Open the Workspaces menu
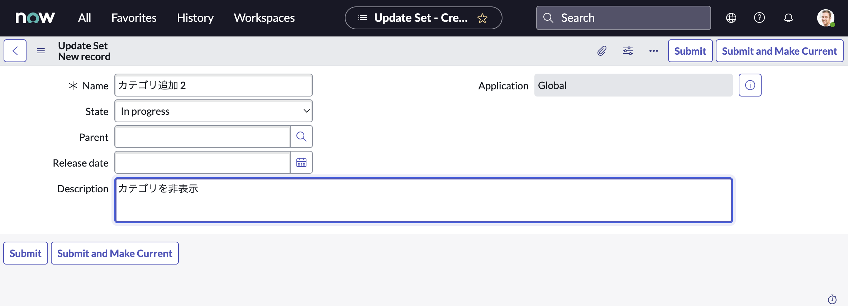The width and height of the screenshot is (848, 306). (x=264, y=18)
